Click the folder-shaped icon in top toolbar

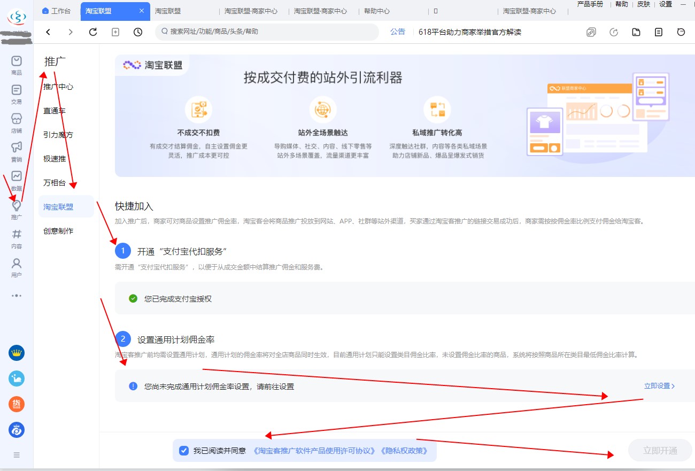point(636,32)
